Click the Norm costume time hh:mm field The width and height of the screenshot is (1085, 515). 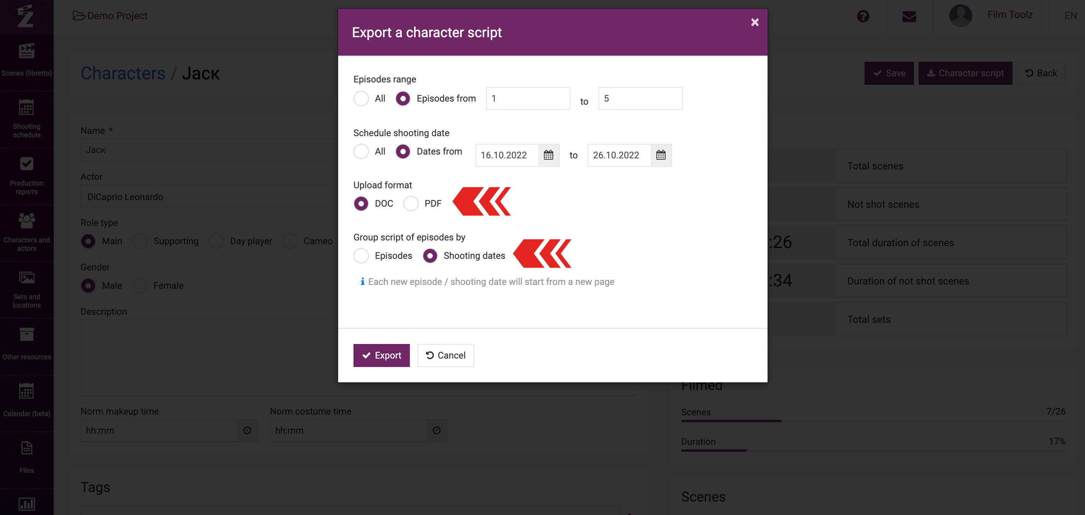(349, 430)
